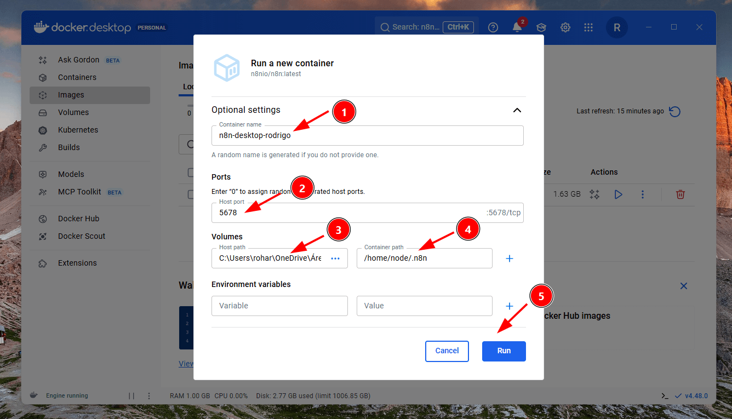732x419 pixels.
Task: Open engine options menu in status bar
Action: (149, 395)
